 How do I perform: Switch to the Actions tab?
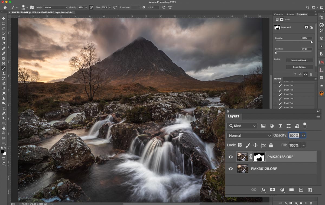(290, 14)
